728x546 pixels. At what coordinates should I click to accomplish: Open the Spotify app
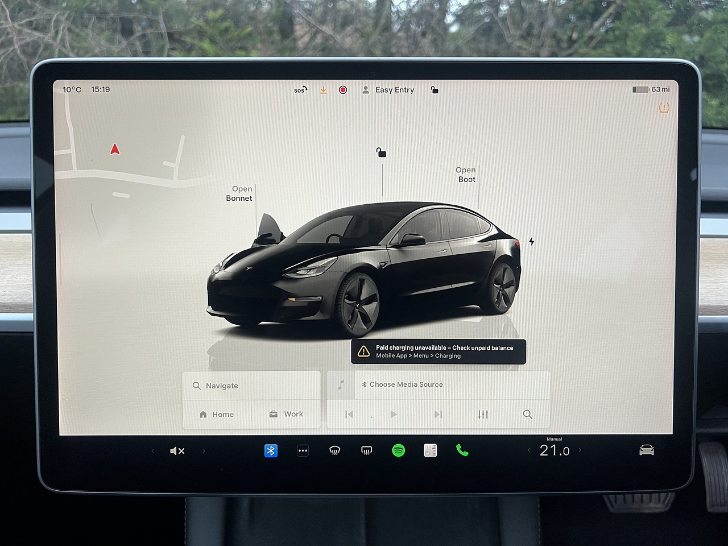[x=399, y=451]
